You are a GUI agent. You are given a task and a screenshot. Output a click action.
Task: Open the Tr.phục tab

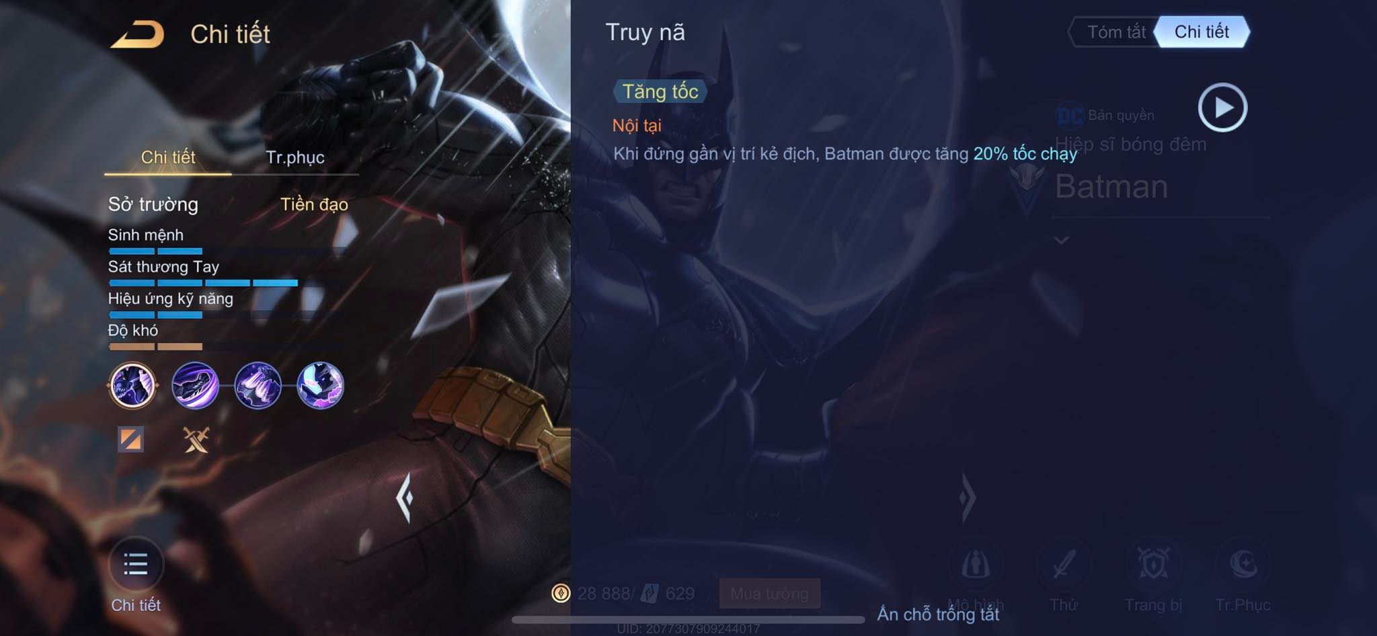click(295, 157)
